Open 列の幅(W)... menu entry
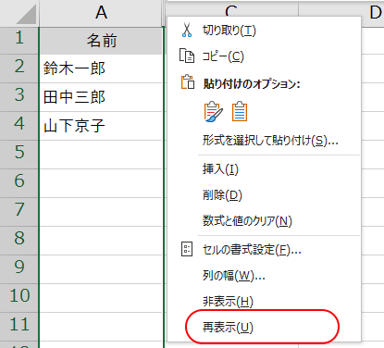Viewport: 384px width, 348px height. 233,276
